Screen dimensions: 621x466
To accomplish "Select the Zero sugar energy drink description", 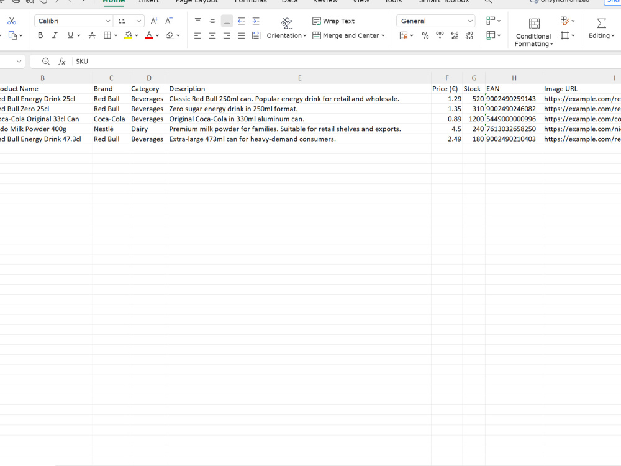I will [299, 109].
